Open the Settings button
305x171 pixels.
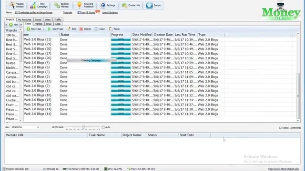pos(108,5)
